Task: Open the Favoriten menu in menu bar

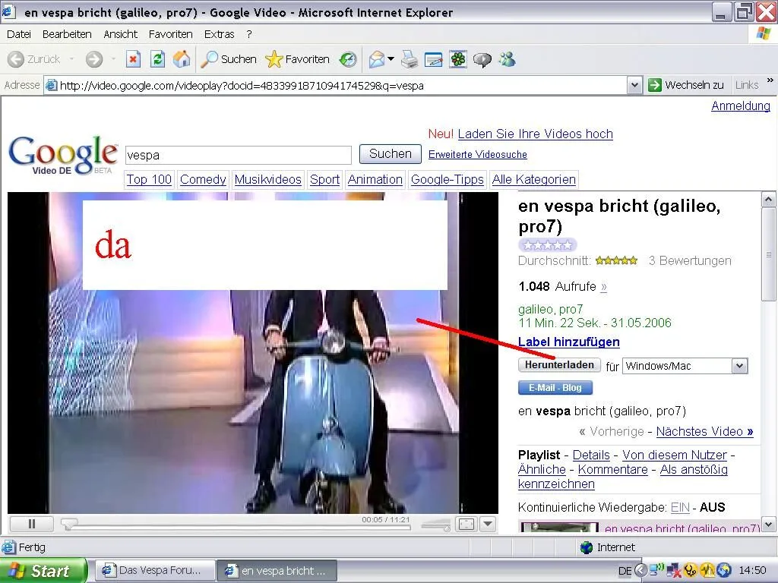Action: tap(171, 34)
